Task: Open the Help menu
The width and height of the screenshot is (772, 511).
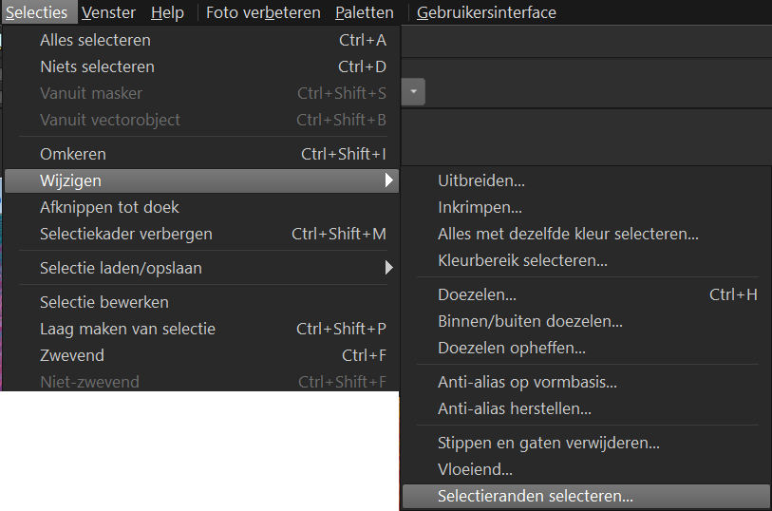Action: (167, 12)
